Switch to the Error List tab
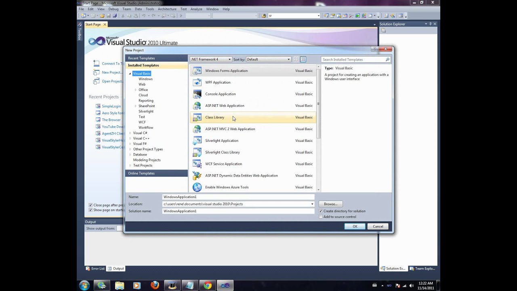517x291 pixels. tap(95, 268)
